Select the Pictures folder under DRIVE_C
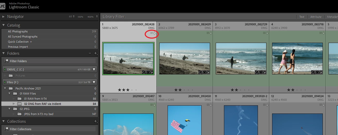The height and width of the screenshot is (135, 338). point(49,76)
